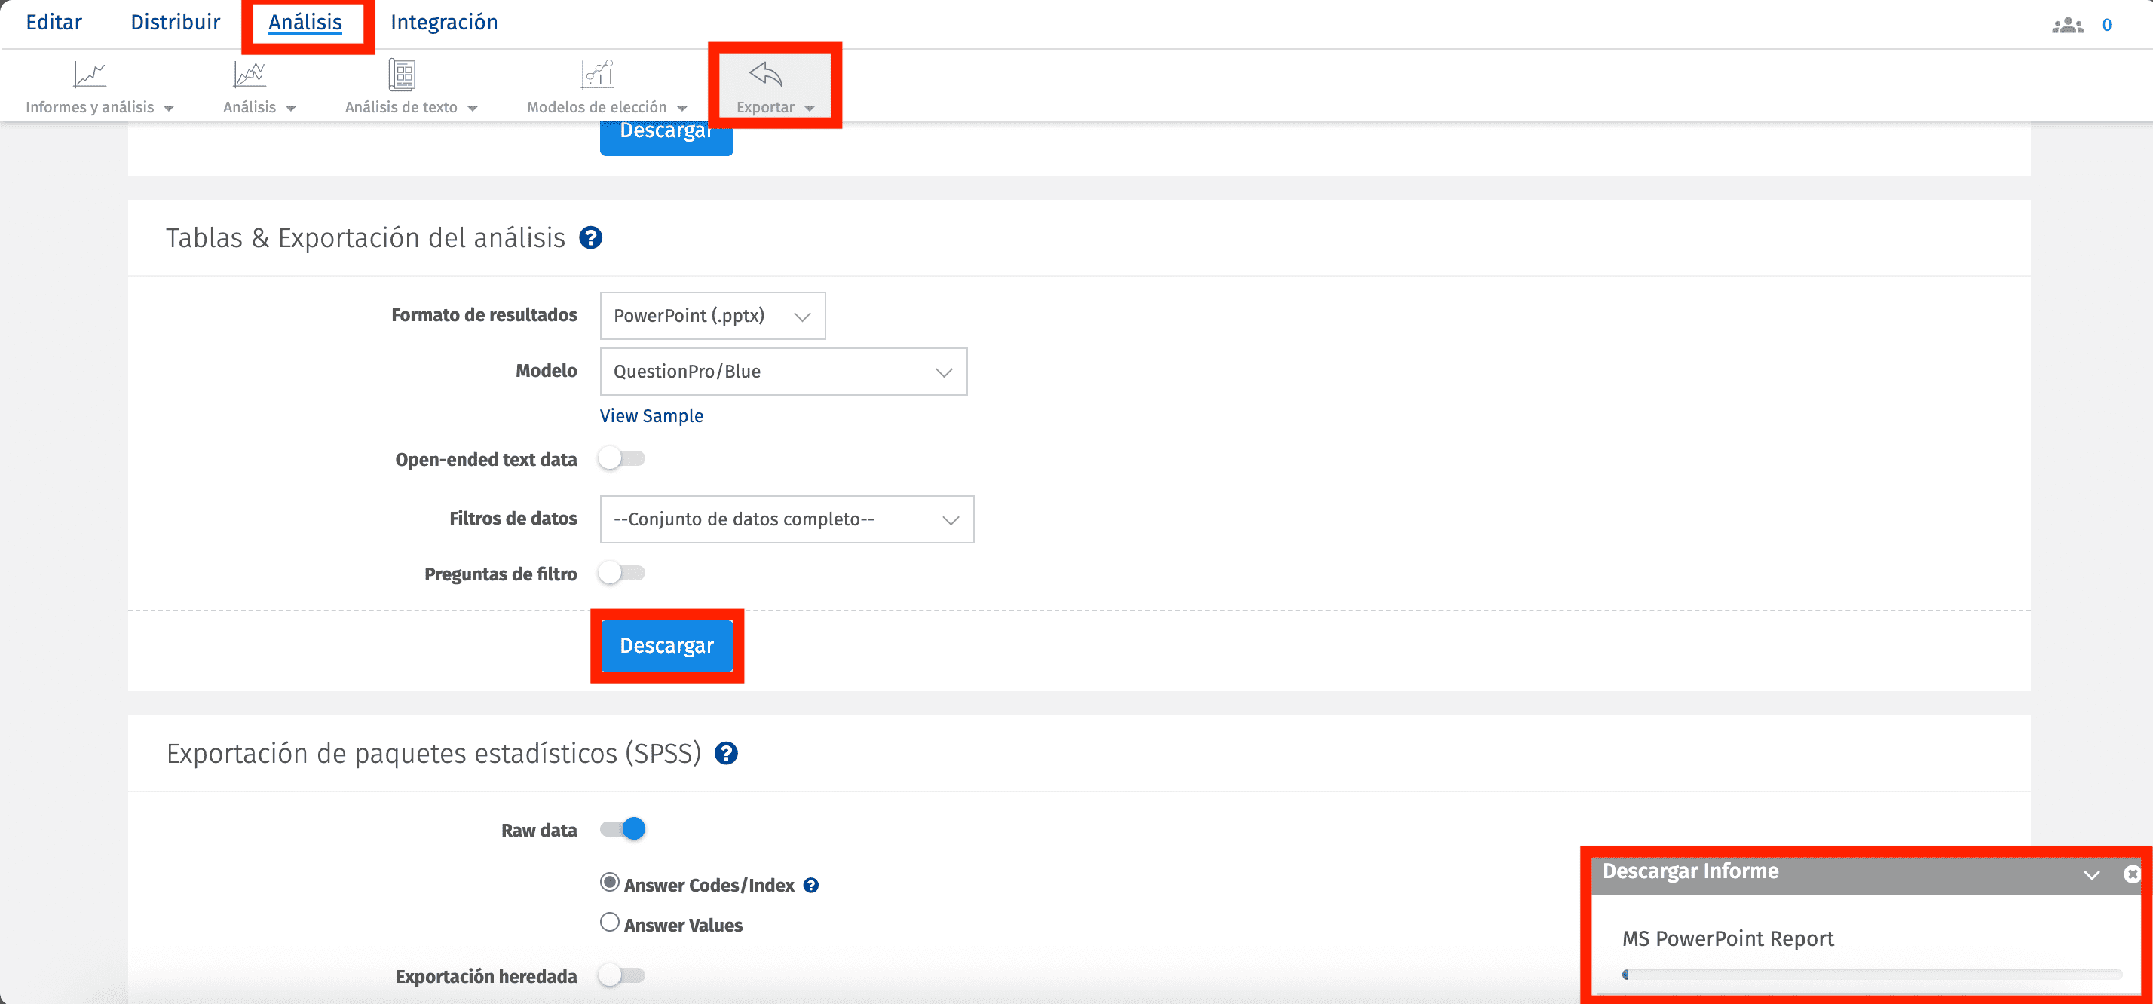2153x1004 pixels.
Task: Open the Filtros de datos dropdown
Action: (786, 519)
